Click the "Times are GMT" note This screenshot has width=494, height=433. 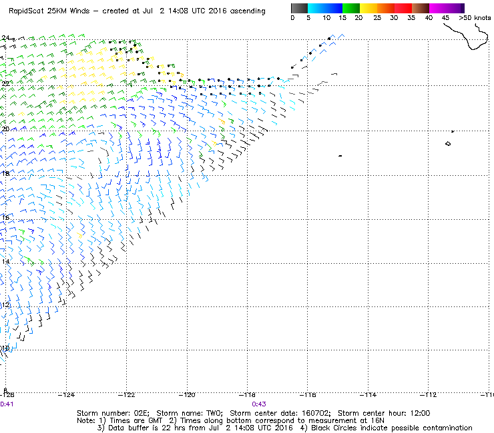[136, 421]
